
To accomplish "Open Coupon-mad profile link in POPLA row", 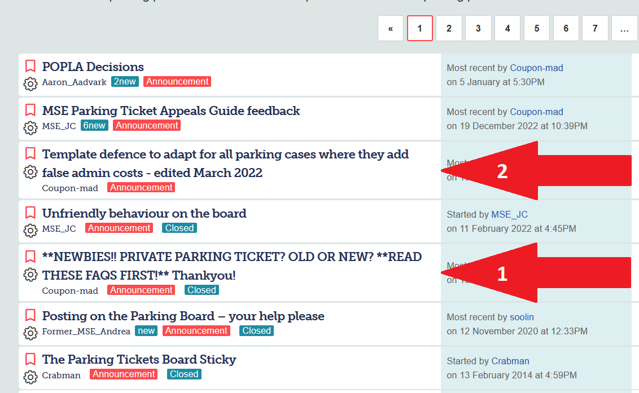I will (536, 68).
